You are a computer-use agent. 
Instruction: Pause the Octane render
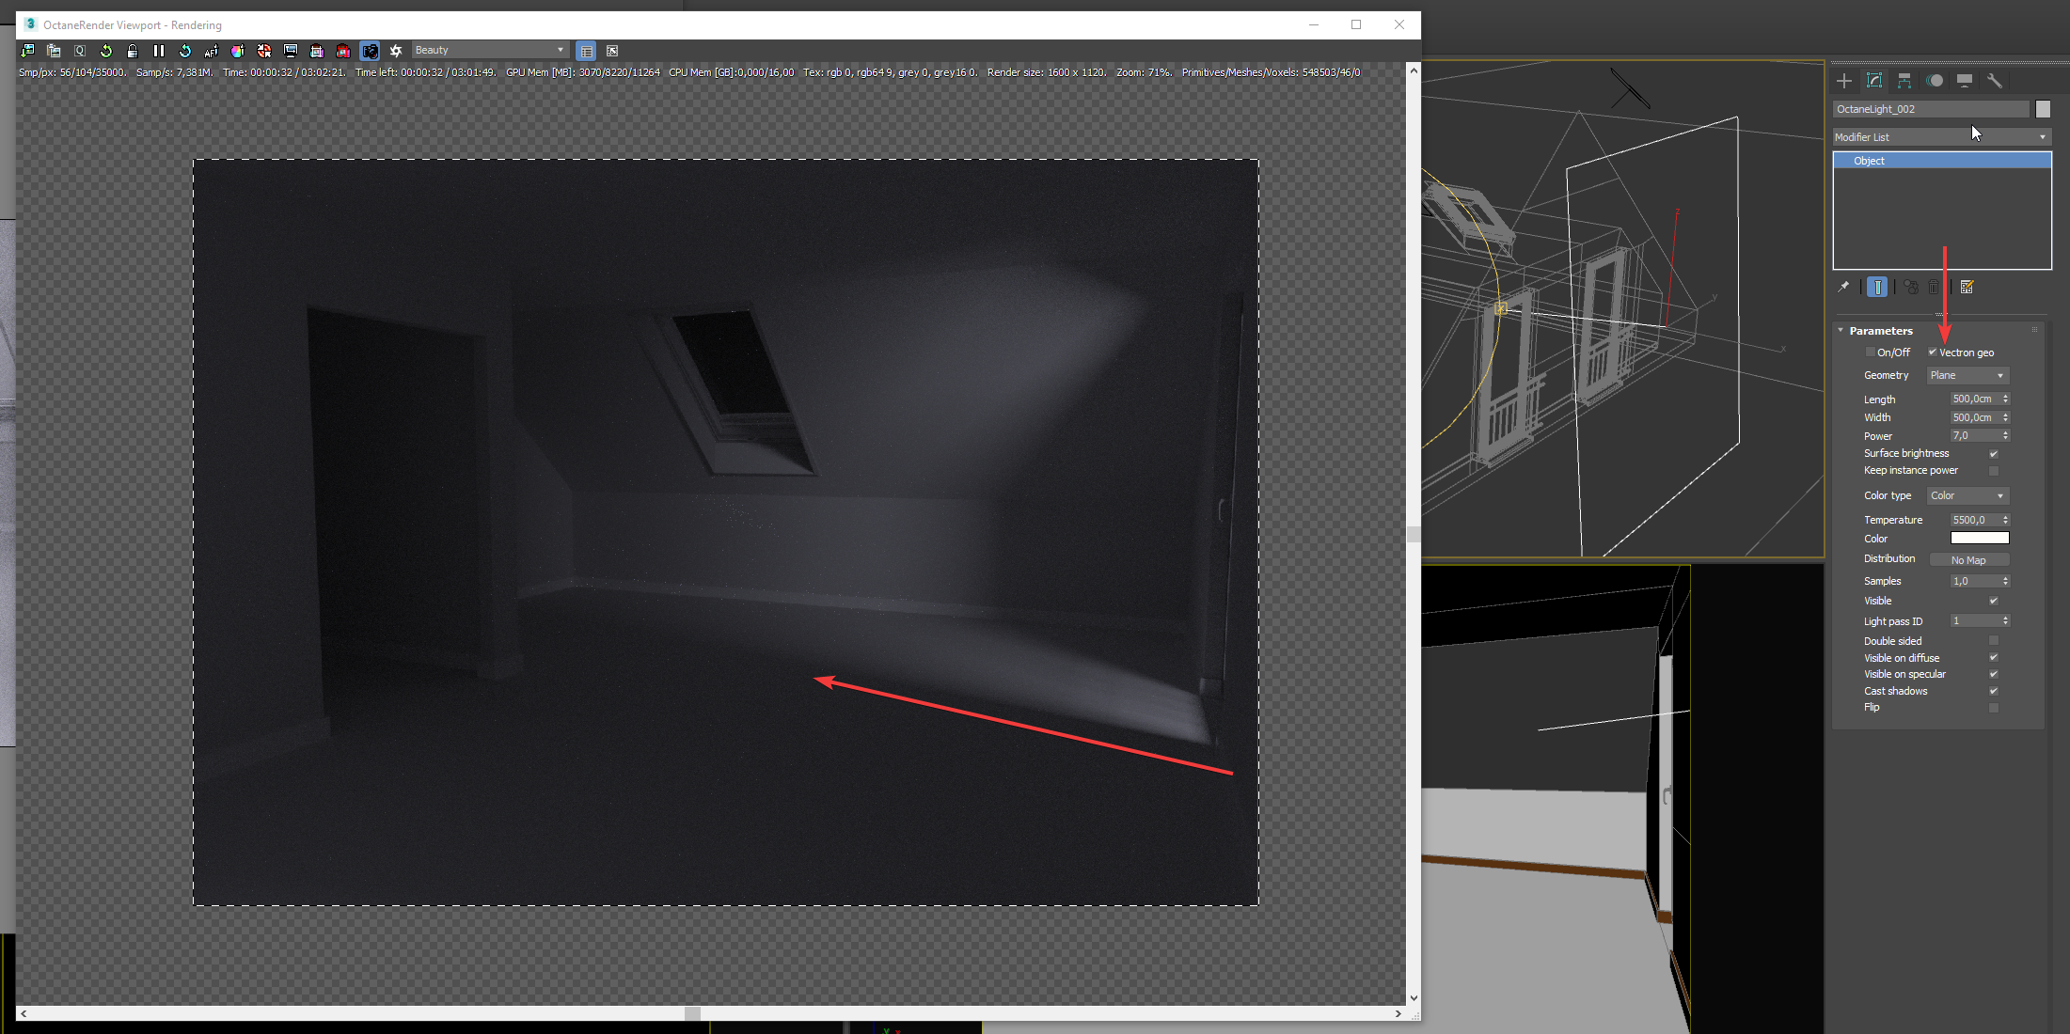tap(158, 51)
